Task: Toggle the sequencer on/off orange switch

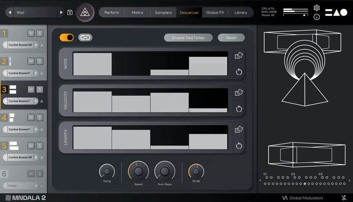Action: coord(67,37)
